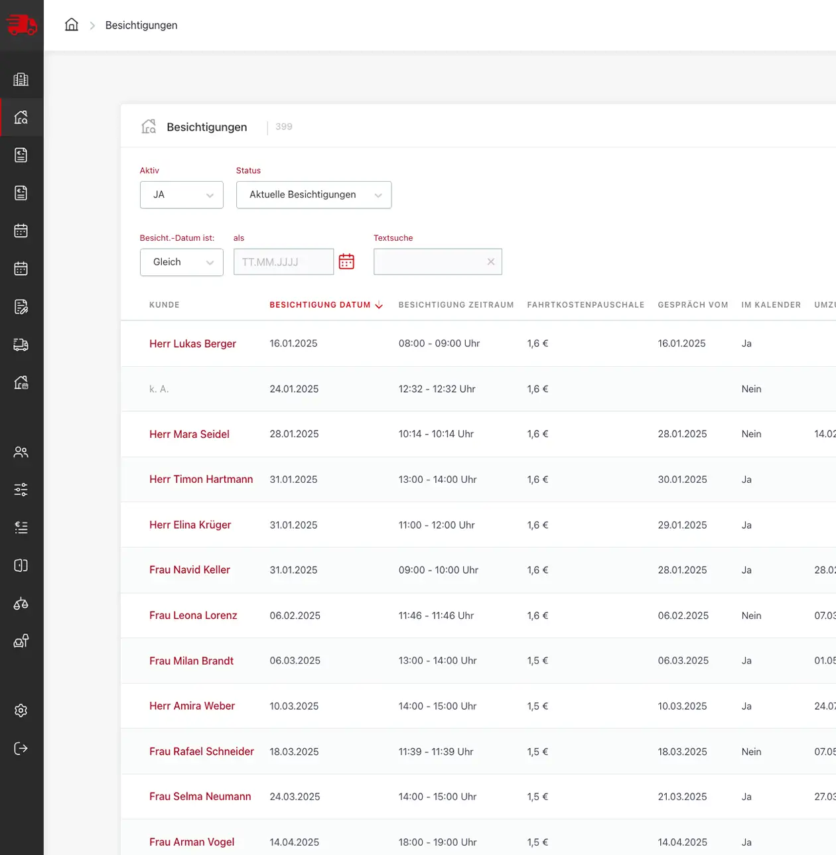Viewport: 836px width, 855px height.
Task: Open the red calendar date picker icon
Action: point(346,261)
